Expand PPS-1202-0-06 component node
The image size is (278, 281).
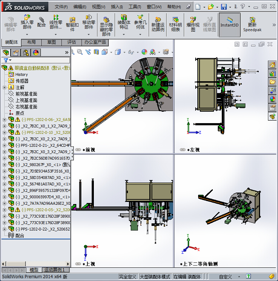pyautogui.click(x=5, y=120)
